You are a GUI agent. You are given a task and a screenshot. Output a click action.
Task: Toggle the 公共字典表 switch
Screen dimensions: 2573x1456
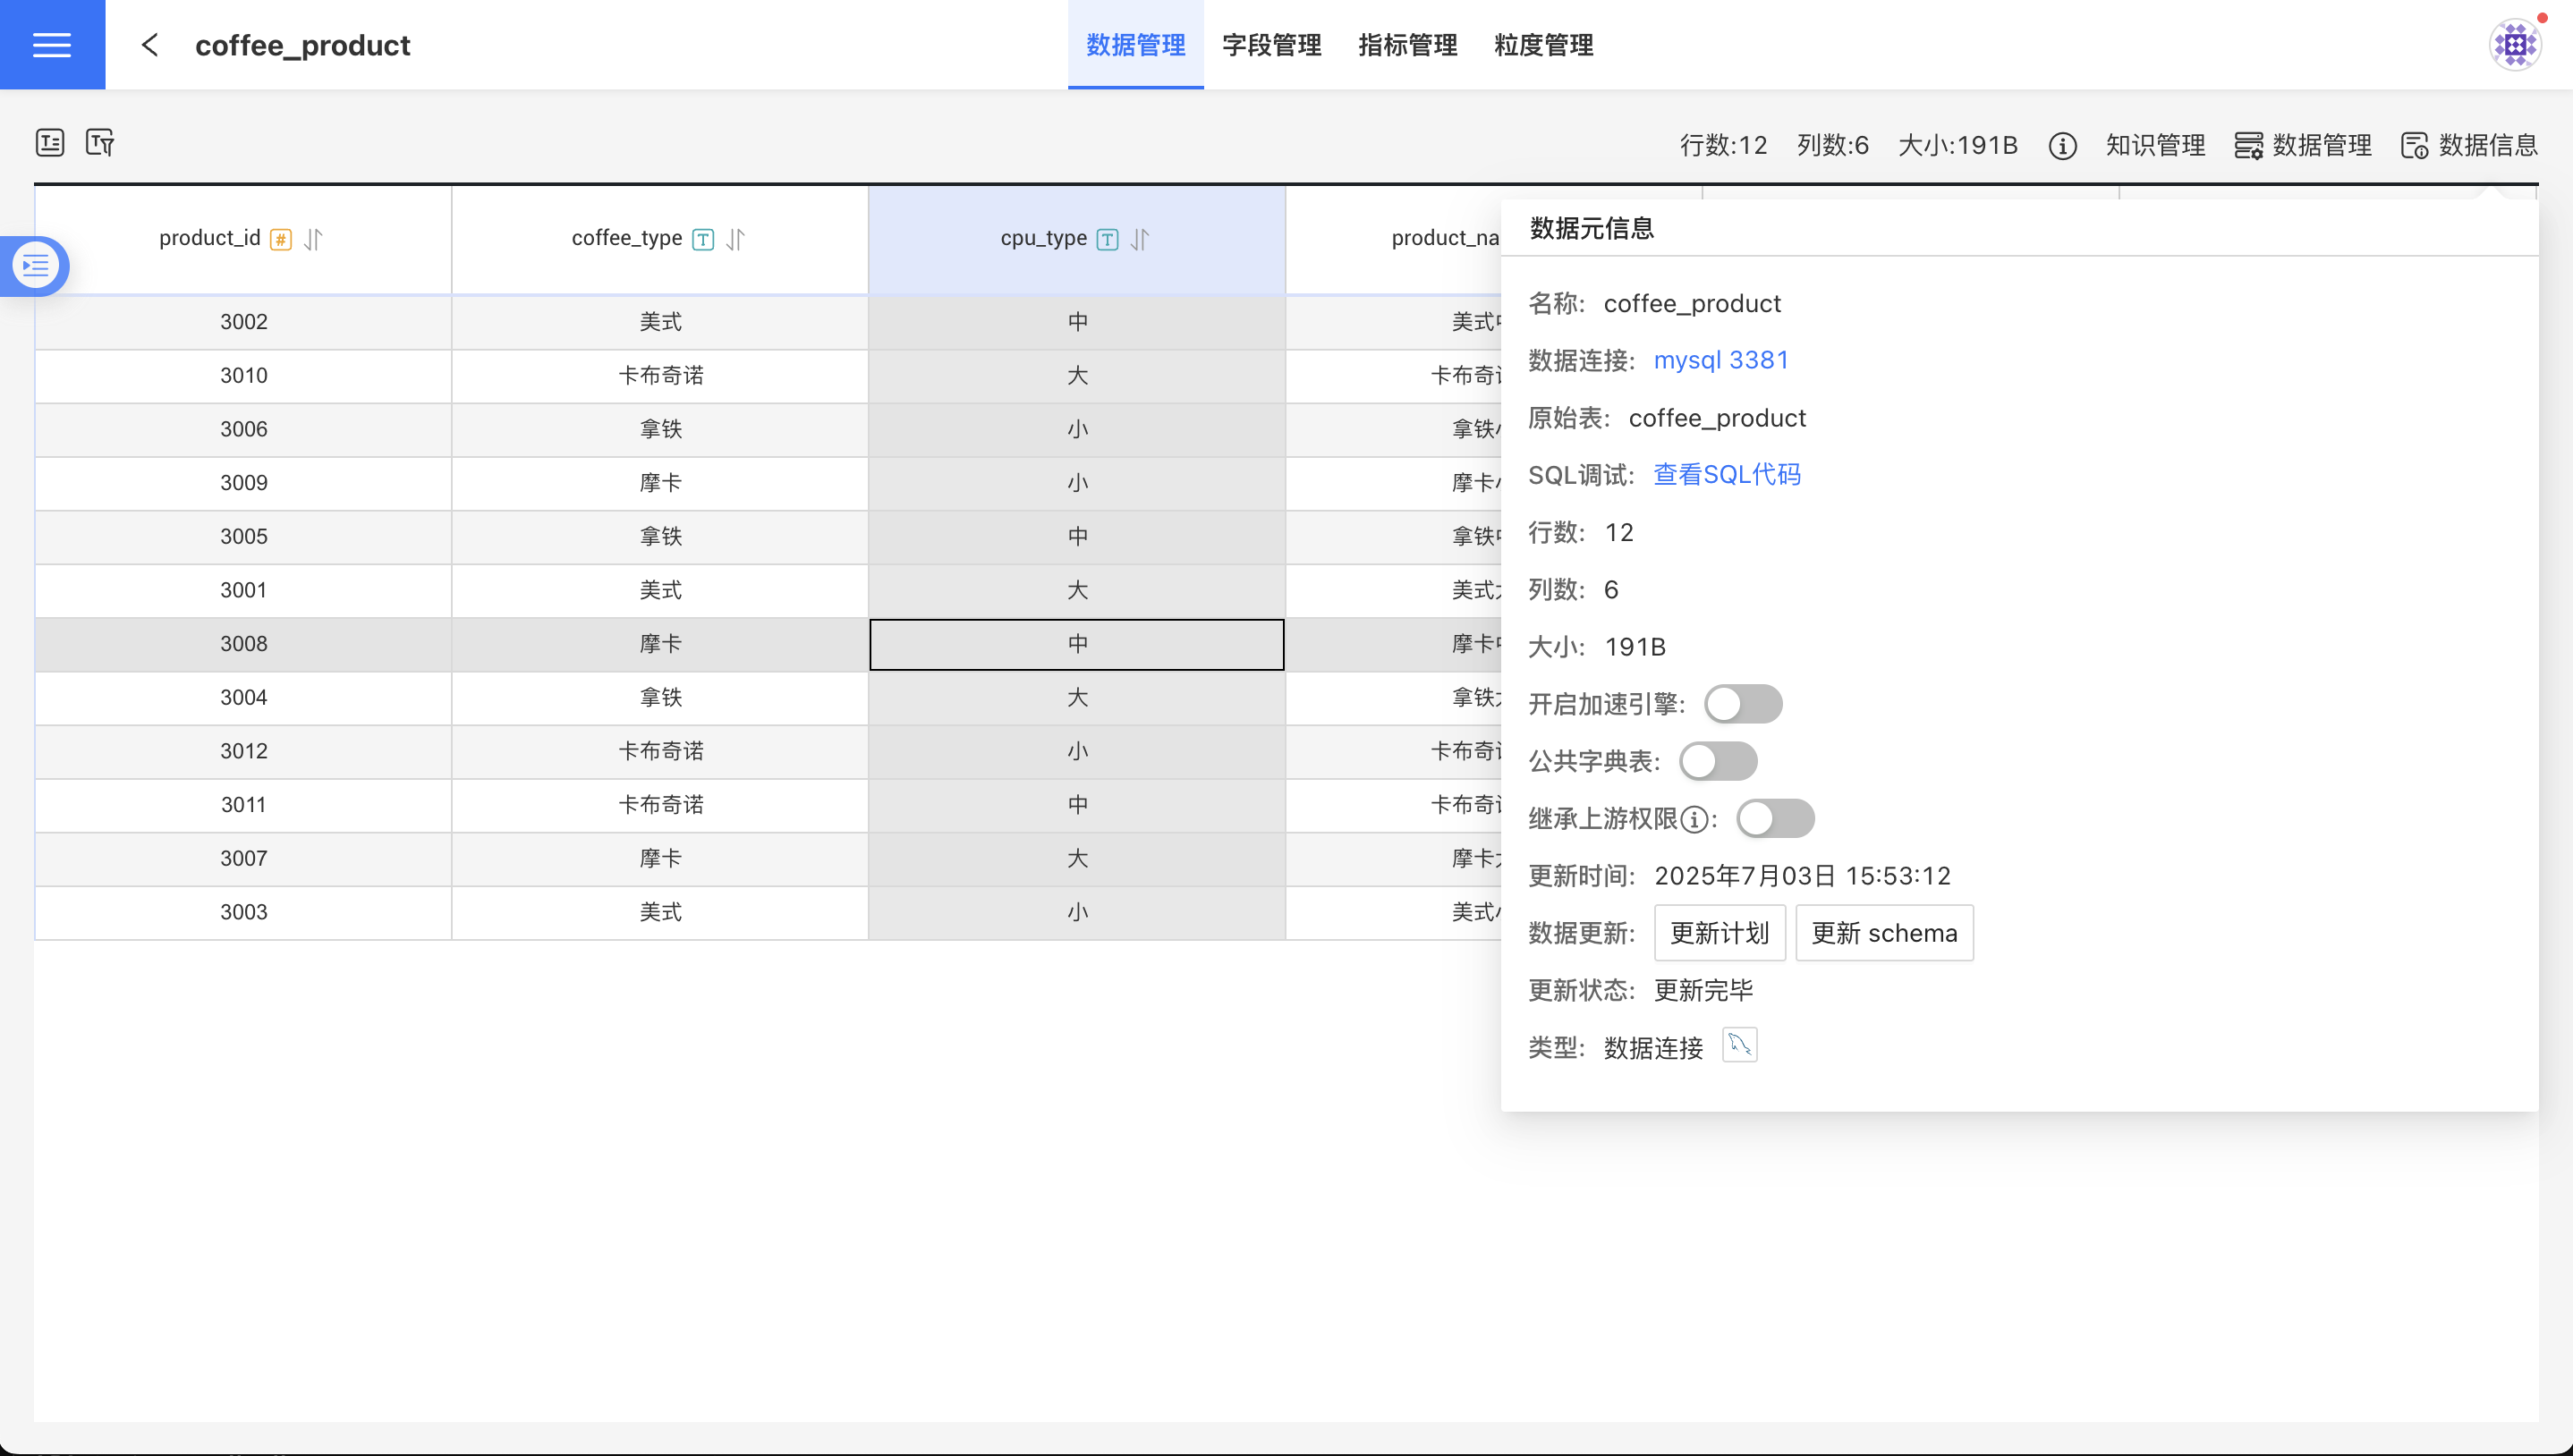[x=1718, y=761]
